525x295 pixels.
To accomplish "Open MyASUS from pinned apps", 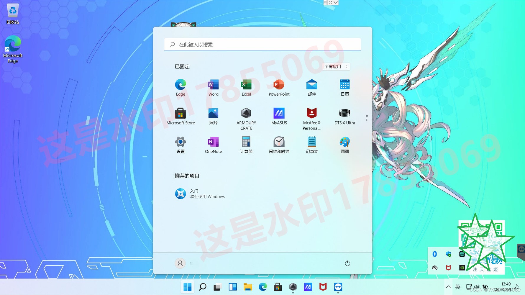I will pyautogui.click(x=279, y=117).
